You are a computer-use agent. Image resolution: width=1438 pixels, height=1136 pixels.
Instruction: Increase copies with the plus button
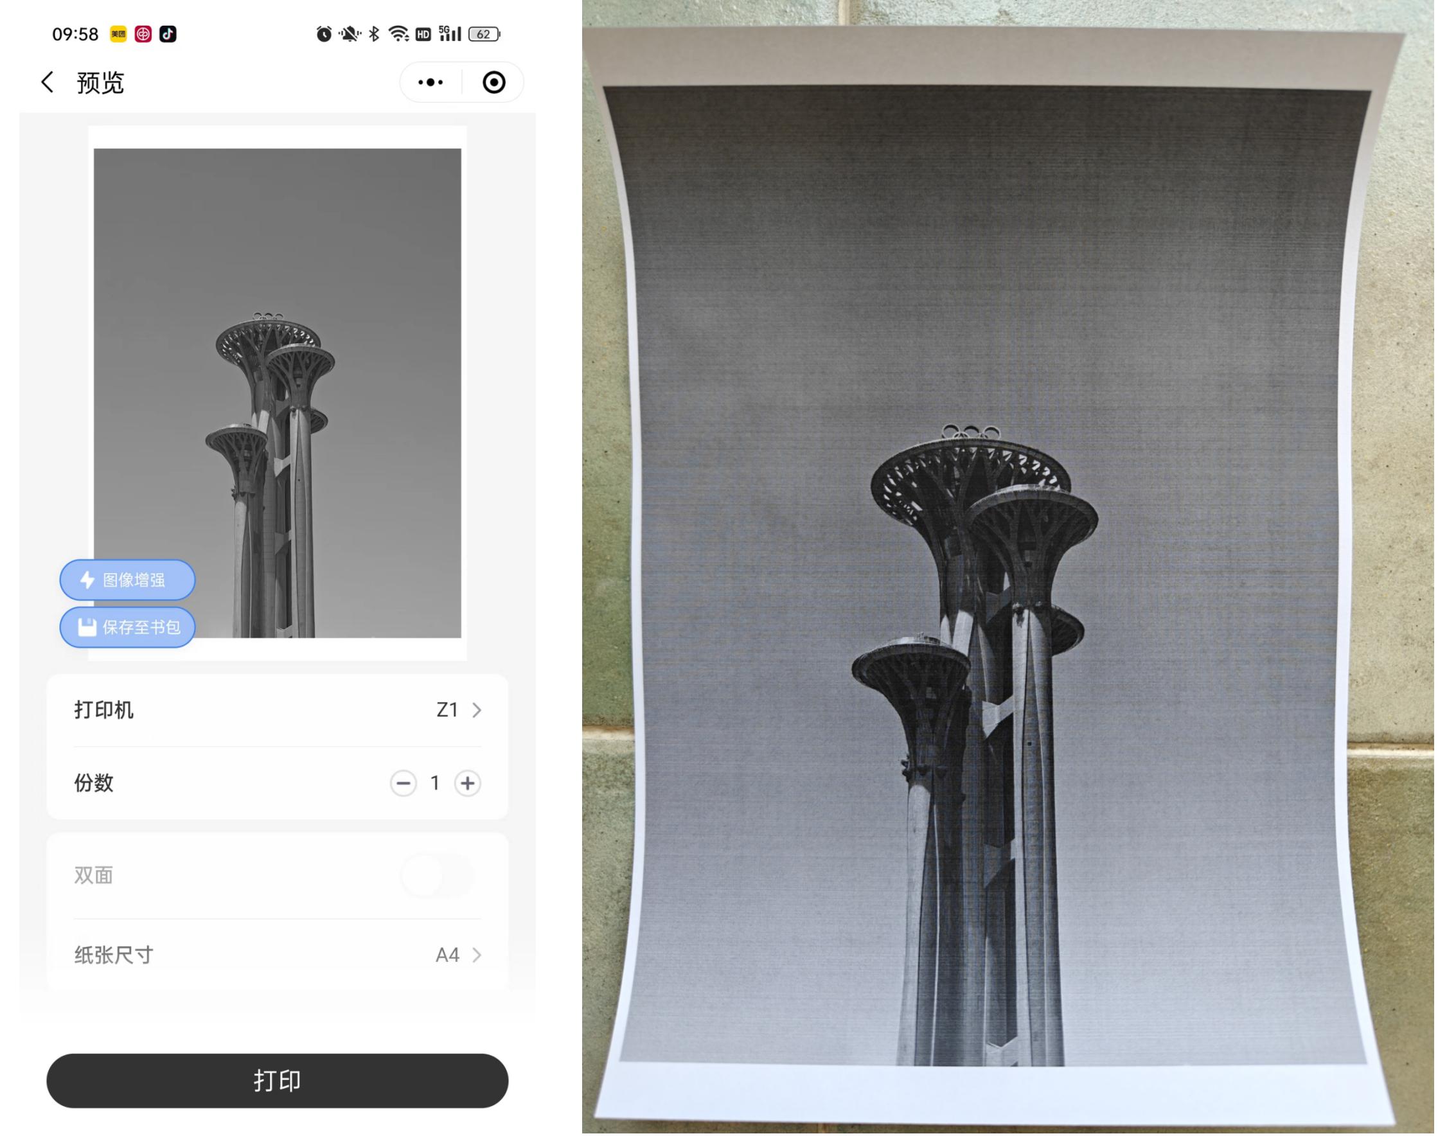click(x=468, y=783)
